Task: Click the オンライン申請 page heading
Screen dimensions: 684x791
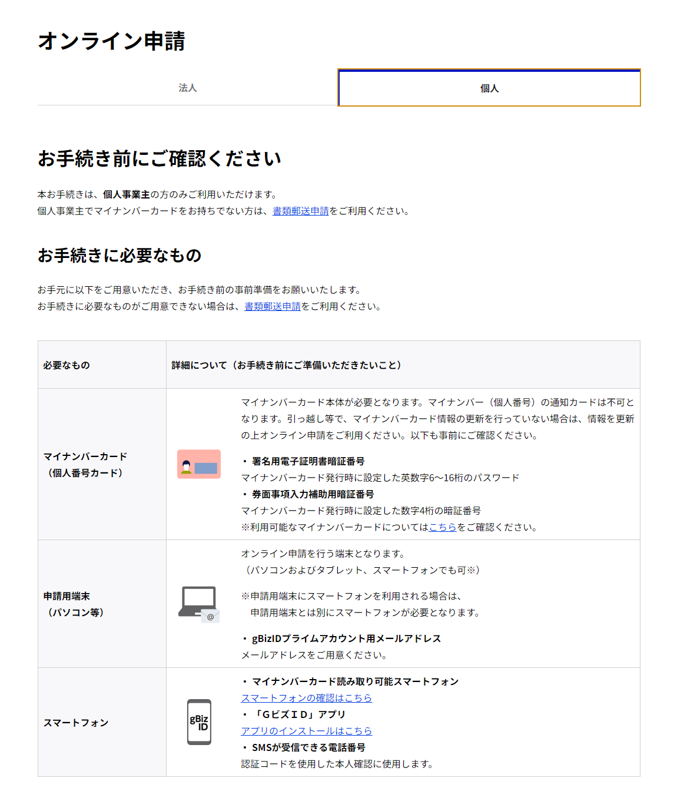Action: point(112,41)
